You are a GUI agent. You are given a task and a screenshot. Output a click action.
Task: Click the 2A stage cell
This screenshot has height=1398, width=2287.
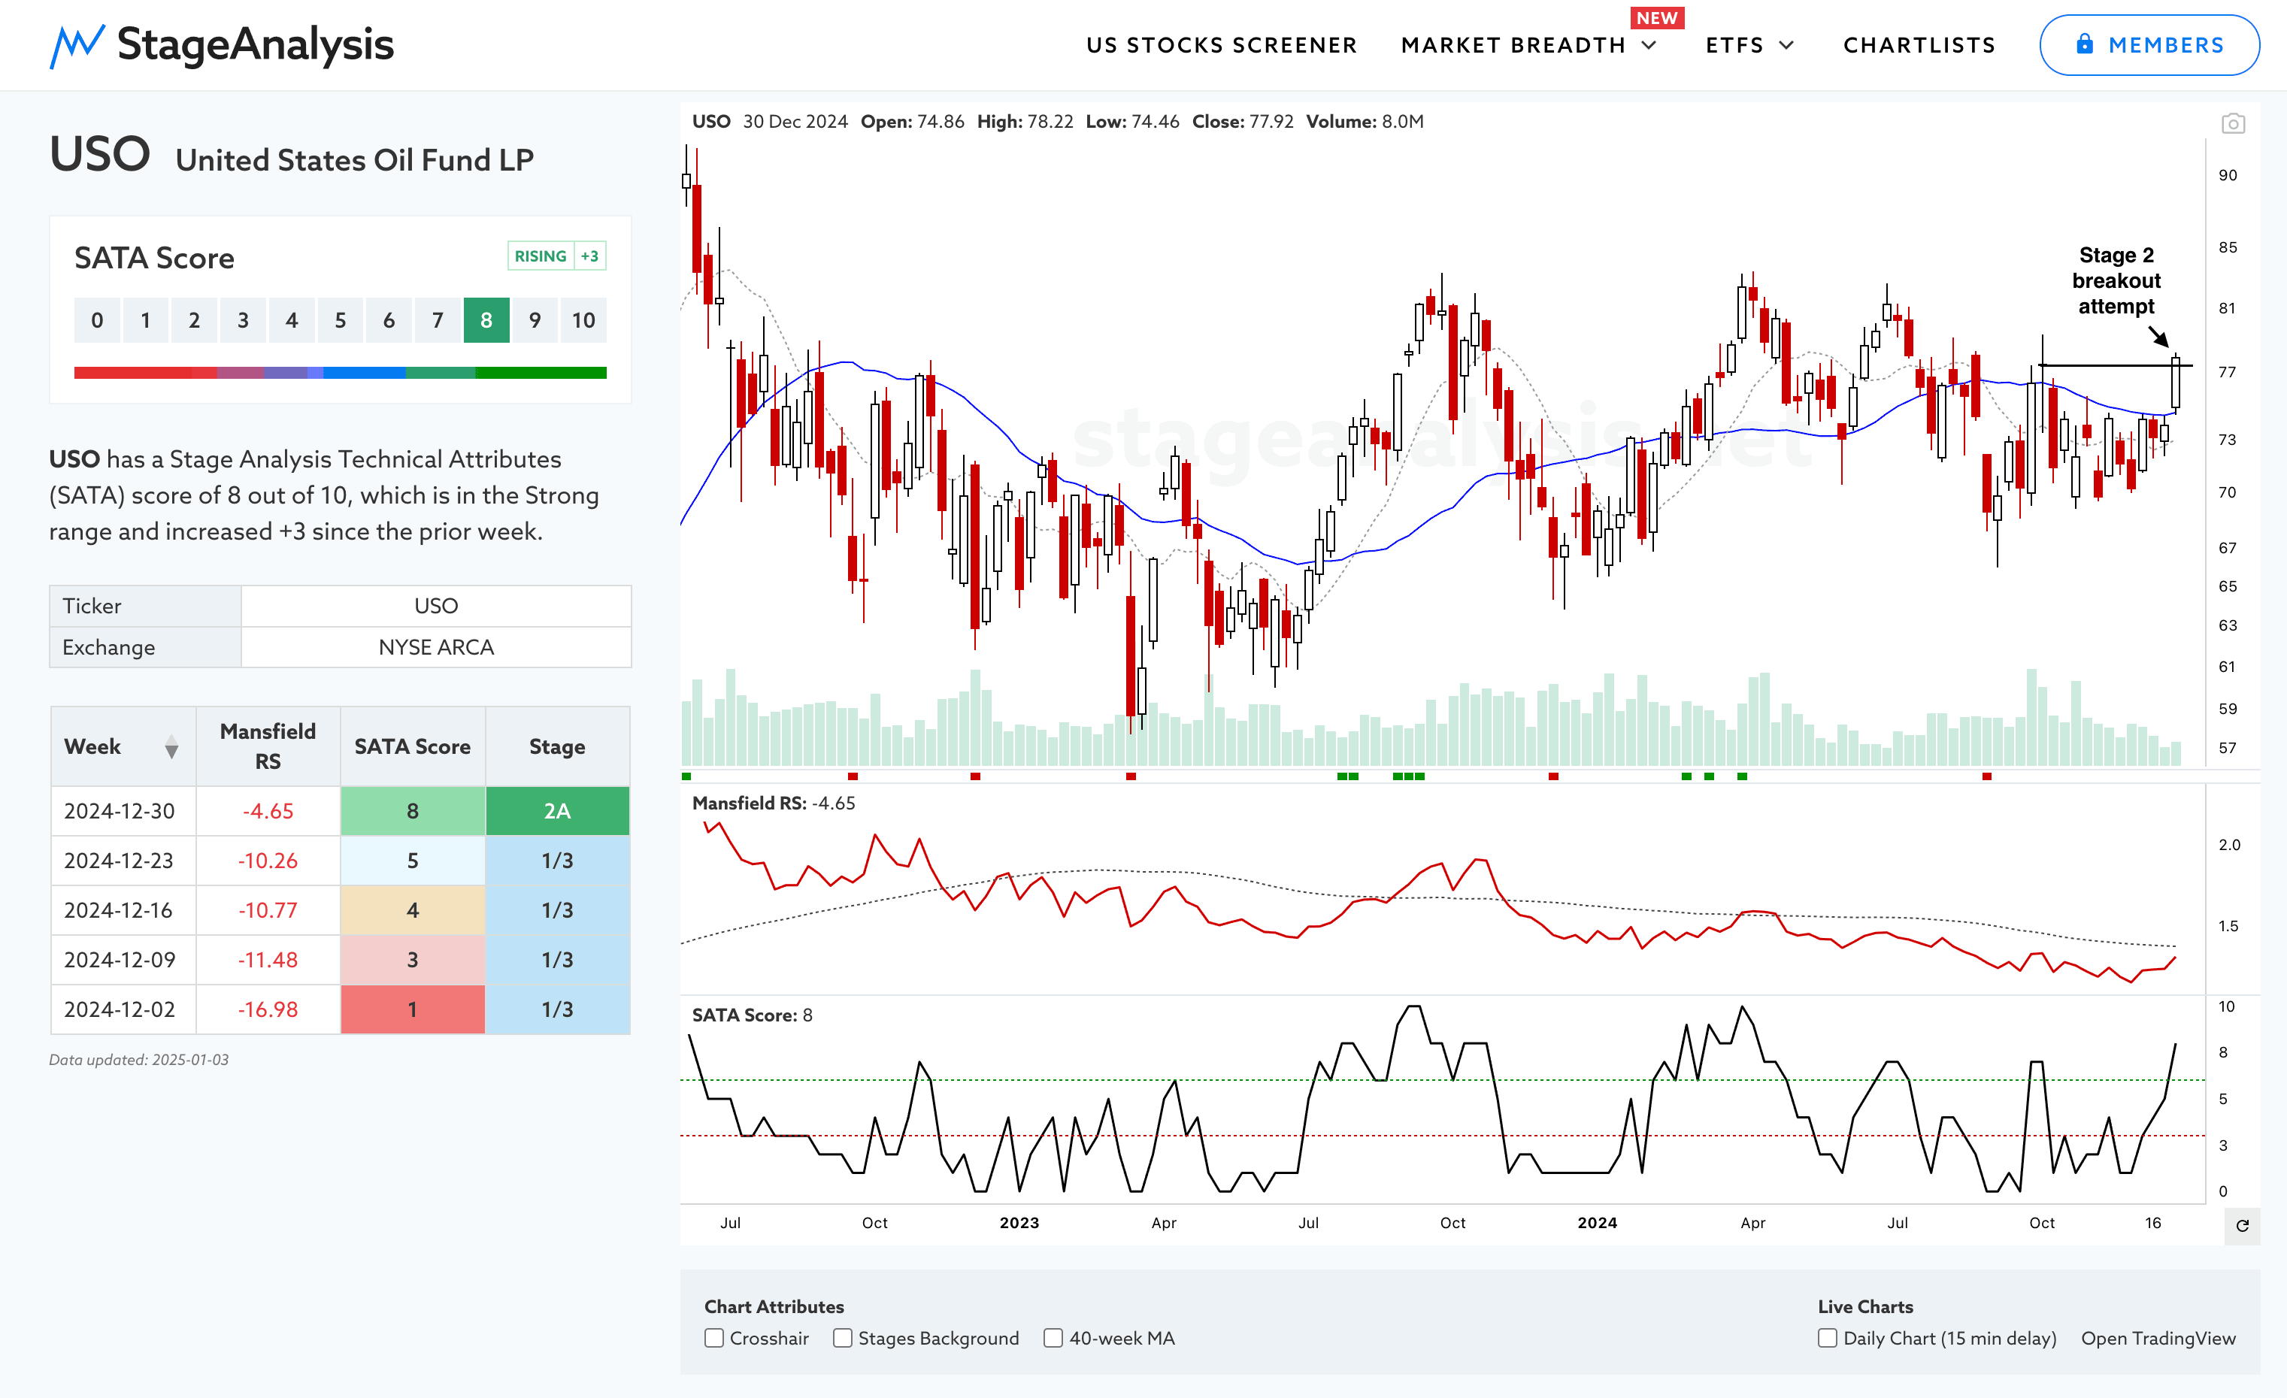557,811
